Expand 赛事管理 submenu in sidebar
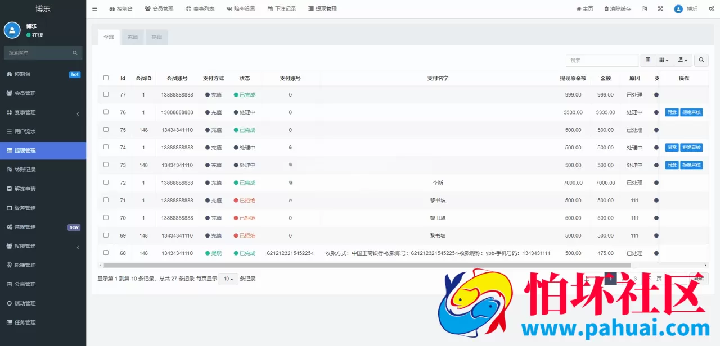The width and height of the screenshot is (720, 346). point(43,112)
